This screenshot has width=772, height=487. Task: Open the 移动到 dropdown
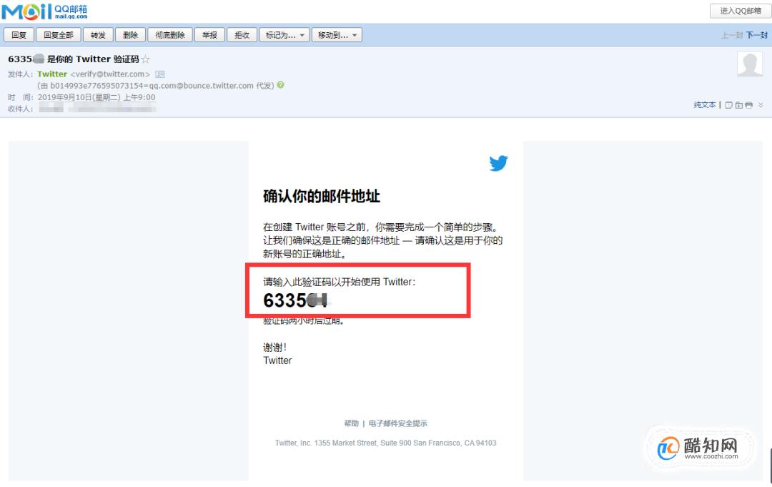pyautogui.click(x=337, y=35)
